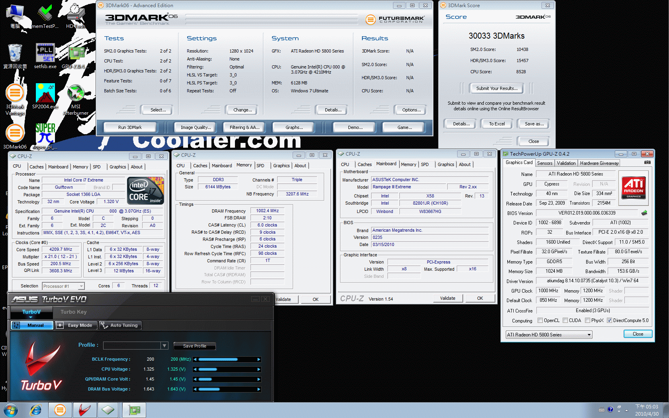Open the SP2004.exe desktop icon

(x=45, y=96)
